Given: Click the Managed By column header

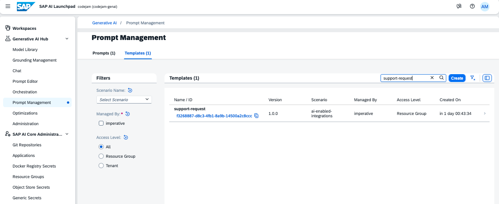Looking at the screenshot, I should (365, 100).
